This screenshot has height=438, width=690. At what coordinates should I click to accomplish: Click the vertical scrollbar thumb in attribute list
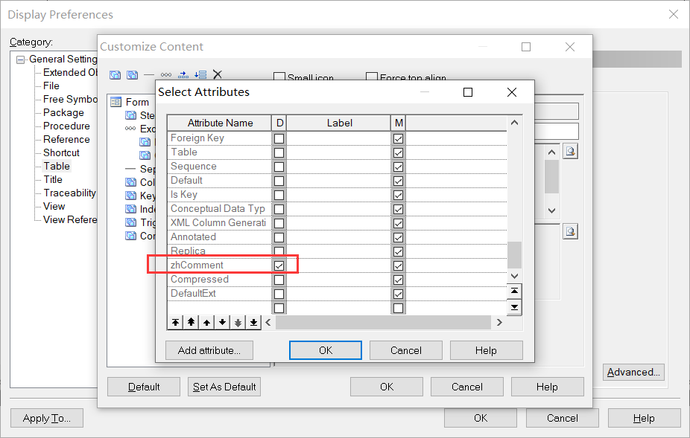[514, 255]
